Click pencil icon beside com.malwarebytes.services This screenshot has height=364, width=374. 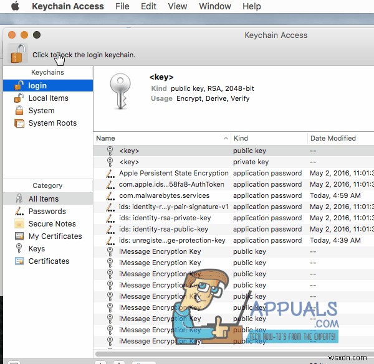pyautogui.click(x=110, y=195)
